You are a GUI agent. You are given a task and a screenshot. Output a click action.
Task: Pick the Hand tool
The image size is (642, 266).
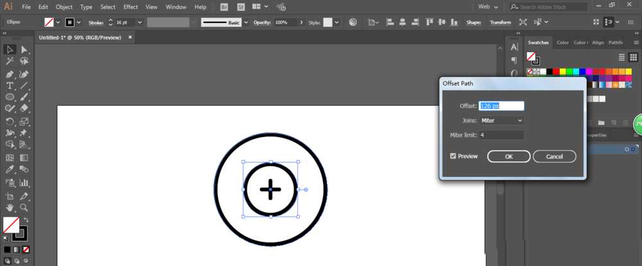(10, 208)
